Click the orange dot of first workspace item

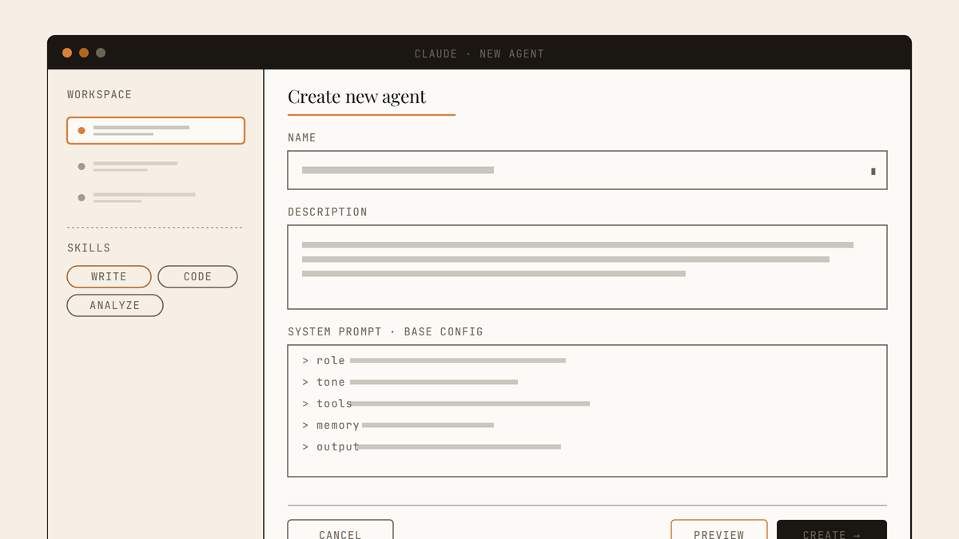(82, 130)
